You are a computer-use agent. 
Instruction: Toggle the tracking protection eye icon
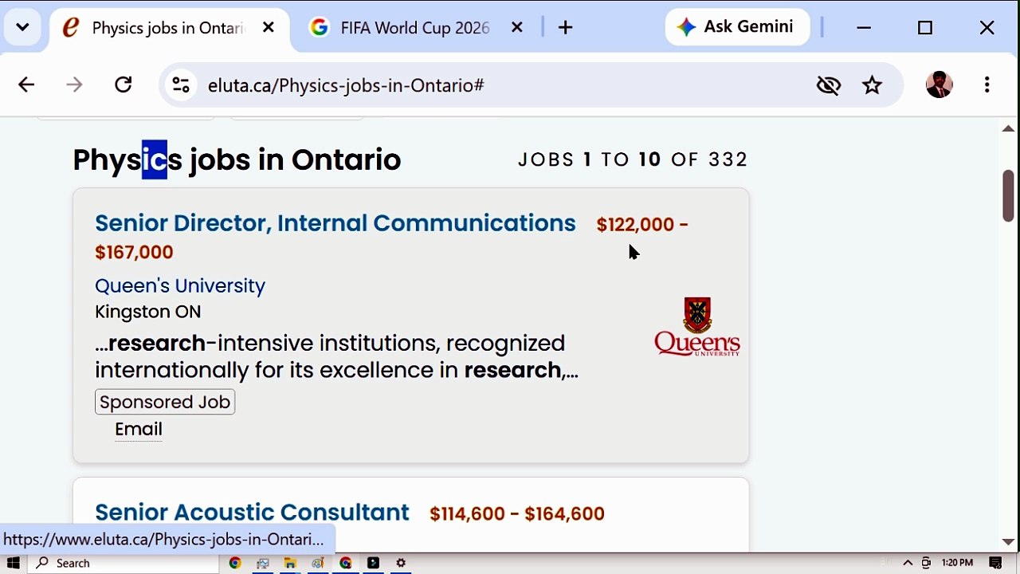829,85
